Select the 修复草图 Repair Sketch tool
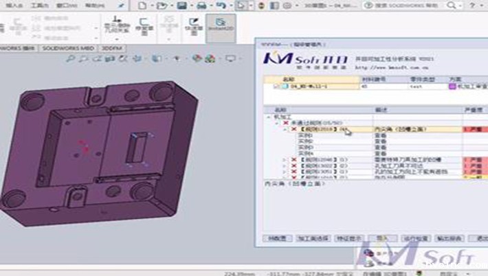The width and height of the screenshot is (488, 276). [x=144, y=26]
